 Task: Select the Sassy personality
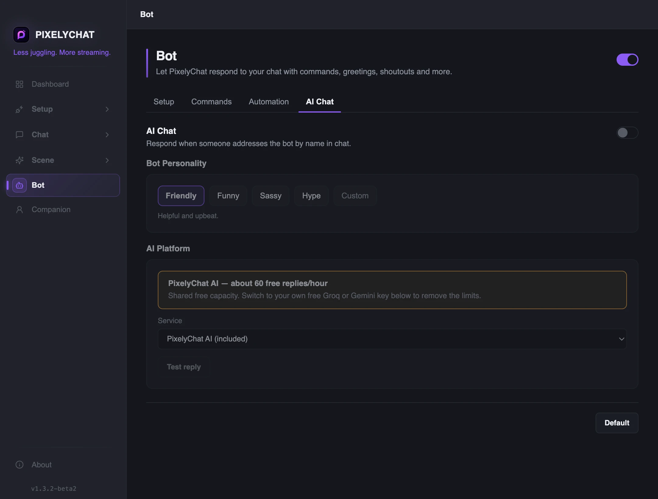pos(271,196)
